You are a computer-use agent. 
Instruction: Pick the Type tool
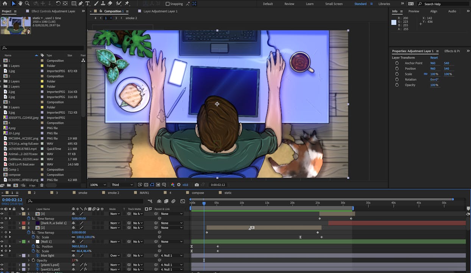pos(88,3)
